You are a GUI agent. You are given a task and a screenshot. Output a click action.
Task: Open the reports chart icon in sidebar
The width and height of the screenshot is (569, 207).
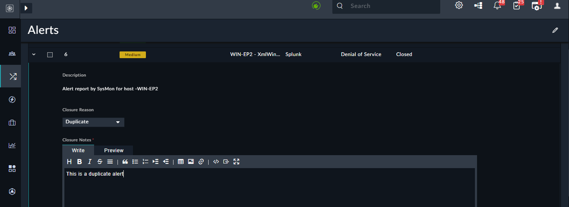pos(12,146)
